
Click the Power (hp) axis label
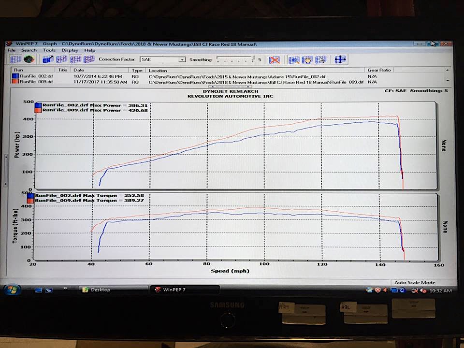17,145
